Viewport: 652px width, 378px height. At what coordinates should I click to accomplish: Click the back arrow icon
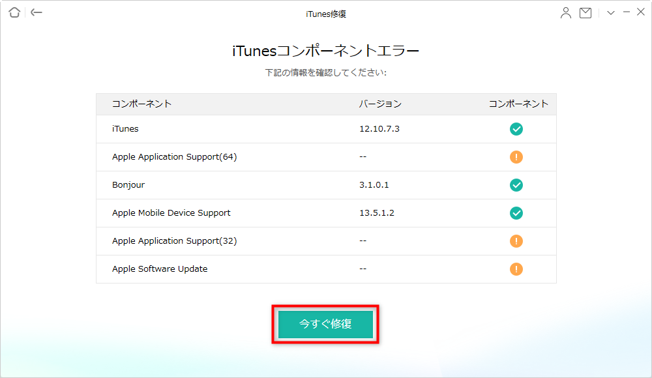(37, 12)
